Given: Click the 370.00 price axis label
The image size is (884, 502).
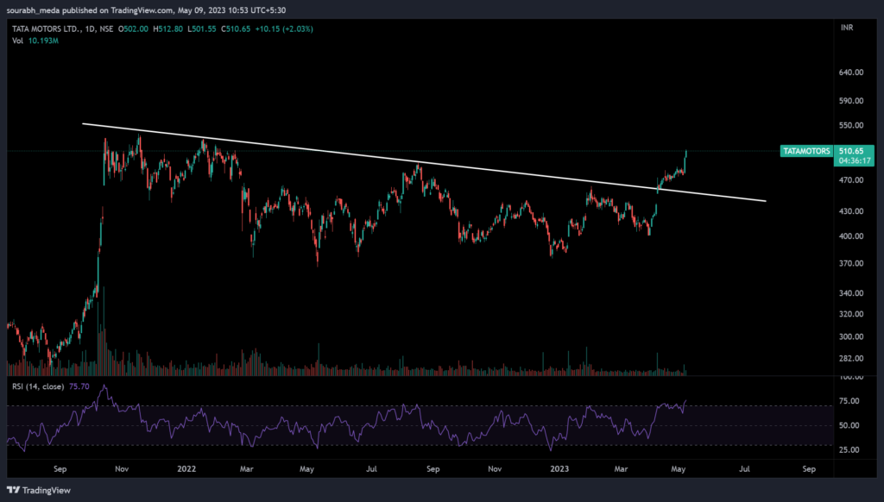Looking at the screenshot, I should [851, 263].
